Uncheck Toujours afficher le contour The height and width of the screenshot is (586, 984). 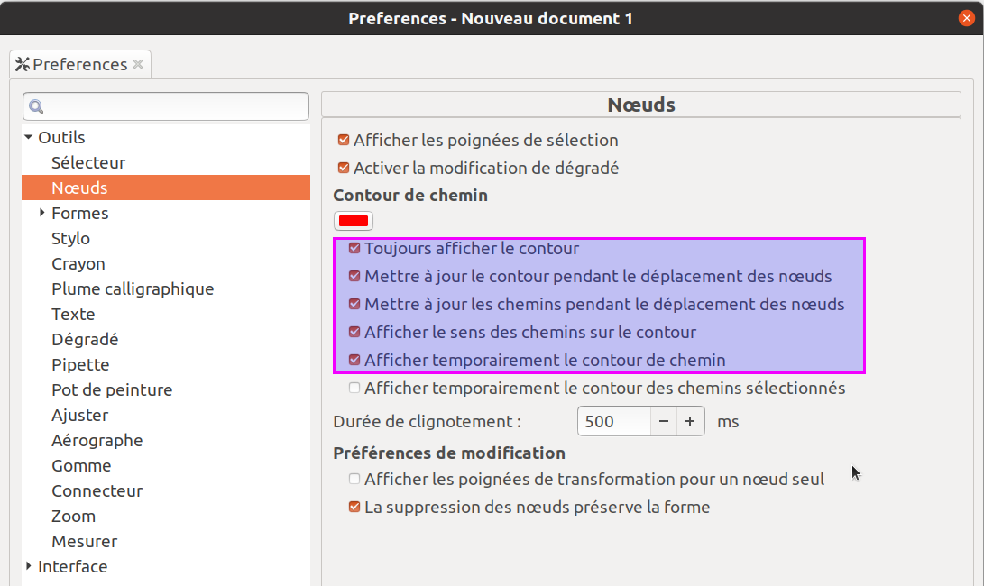point(354,248)
